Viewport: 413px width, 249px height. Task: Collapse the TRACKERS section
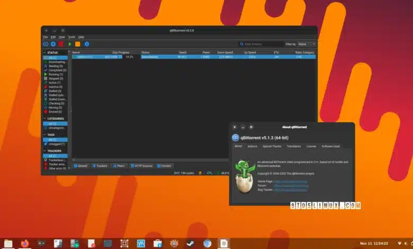pyautogui.click(x=45, y=151)
